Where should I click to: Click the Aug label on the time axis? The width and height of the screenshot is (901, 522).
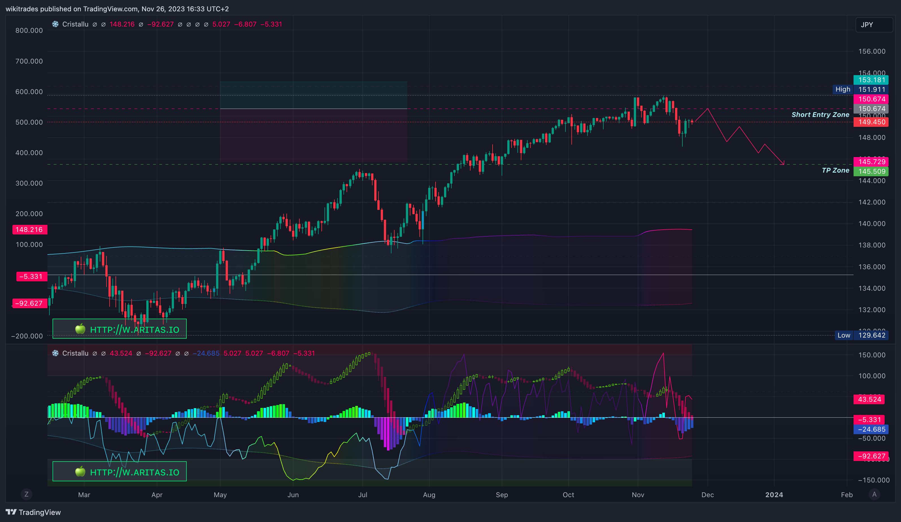(429, 495)
